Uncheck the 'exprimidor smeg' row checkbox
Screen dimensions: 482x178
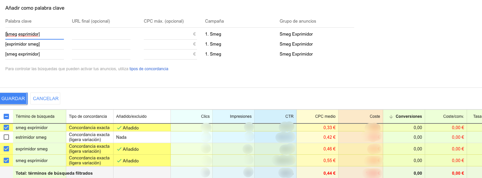(6, 149)
